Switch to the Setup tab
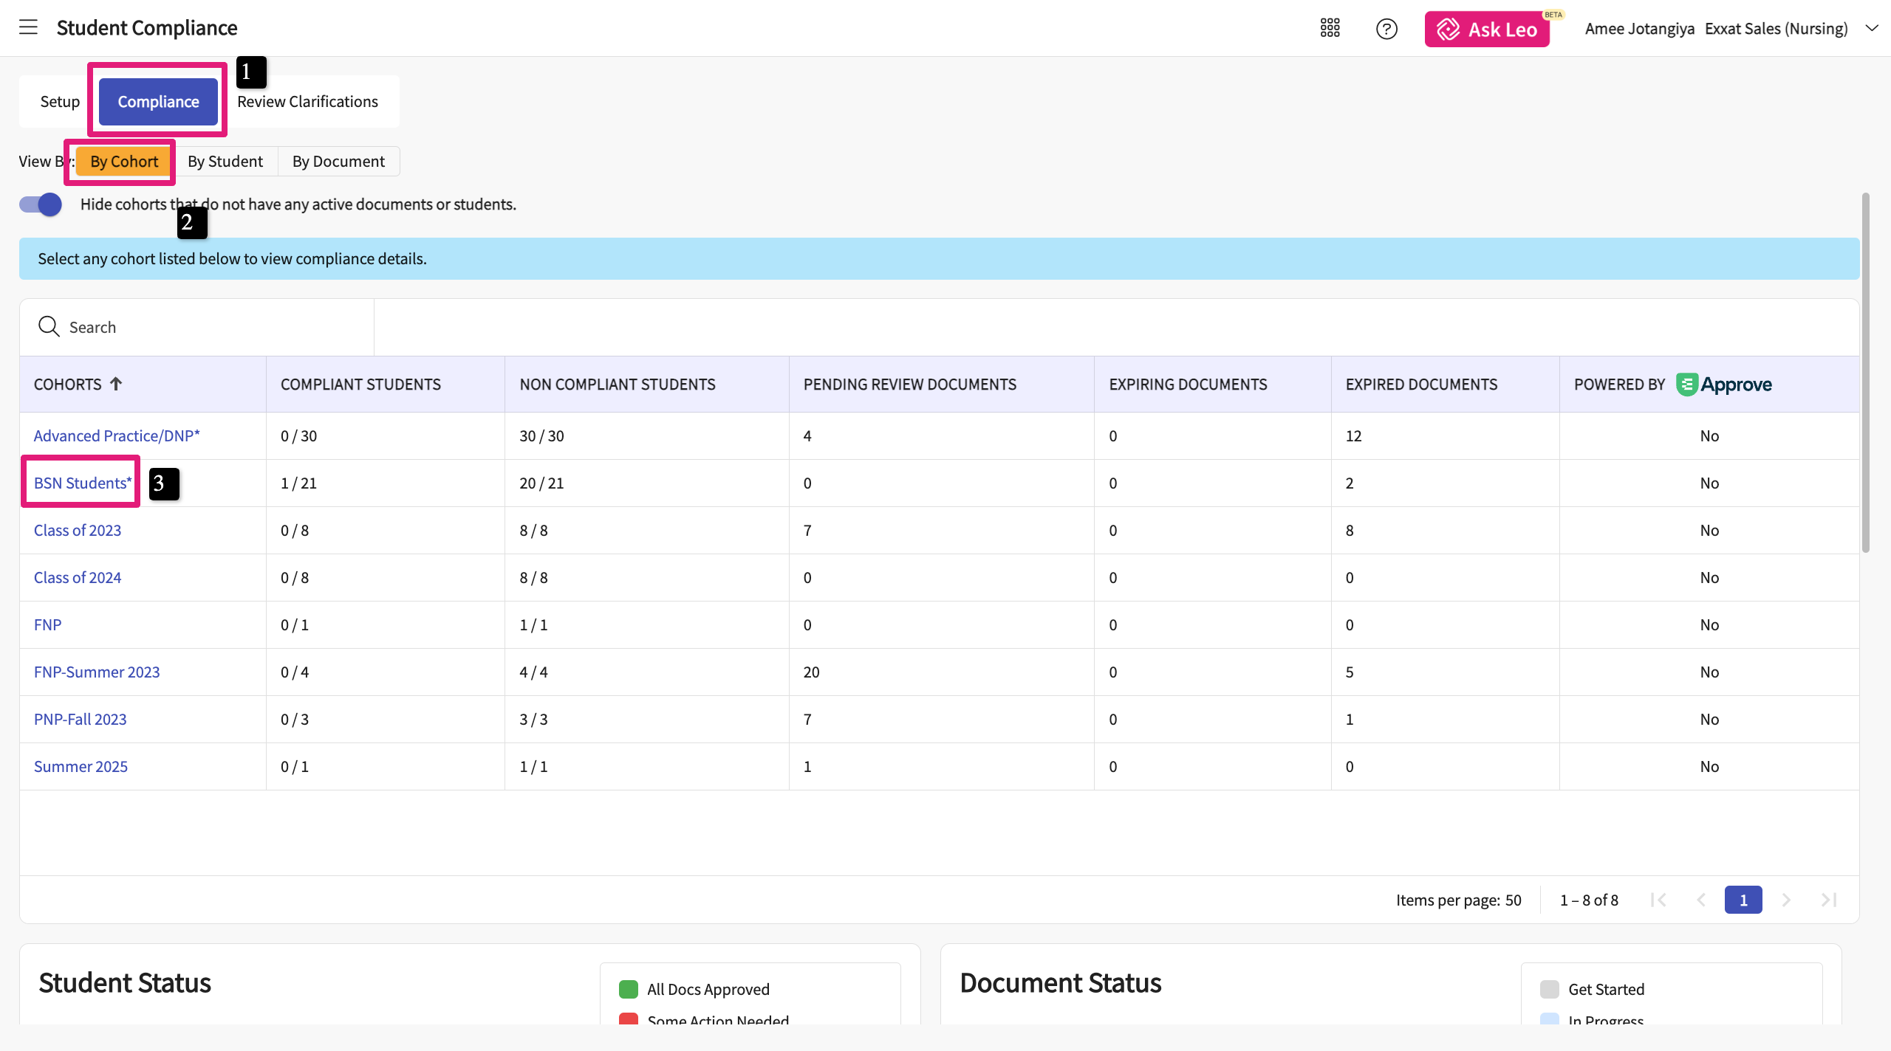This screenshot has height=1051, width=1891. point(60,101)
